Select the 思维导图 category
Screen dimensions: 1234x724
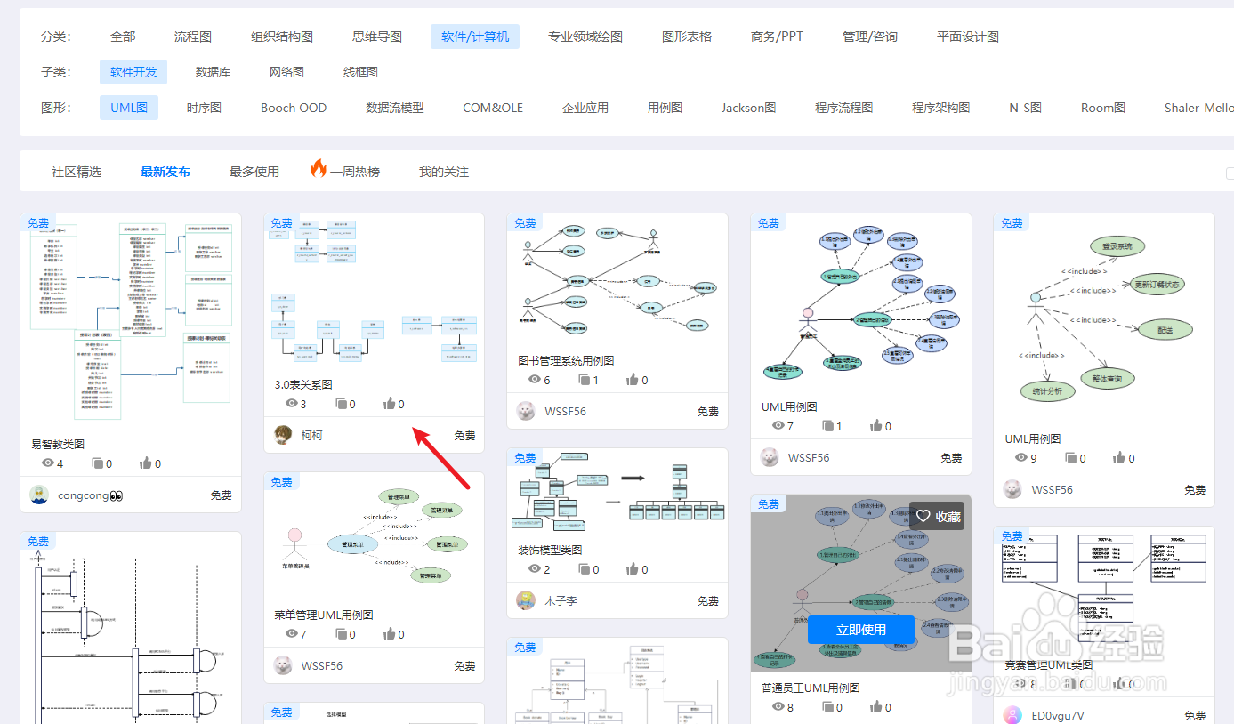click(x=376, y=36)
